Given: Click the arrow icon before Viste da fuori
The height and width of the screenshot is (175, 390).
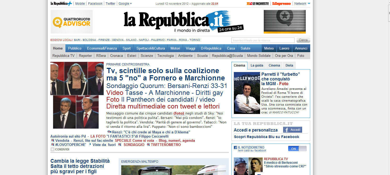Looking at the screenshot, I should (x=90, y=145).
